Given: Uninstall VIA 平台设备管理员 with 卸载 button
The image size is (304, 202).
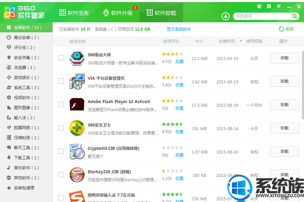Looking at the screenshot, I should (284, 82).
